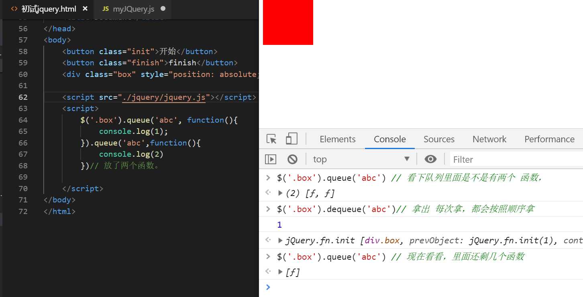Click the JS file icon on second tab
This screenshot has height=297, width=583.
106,9
